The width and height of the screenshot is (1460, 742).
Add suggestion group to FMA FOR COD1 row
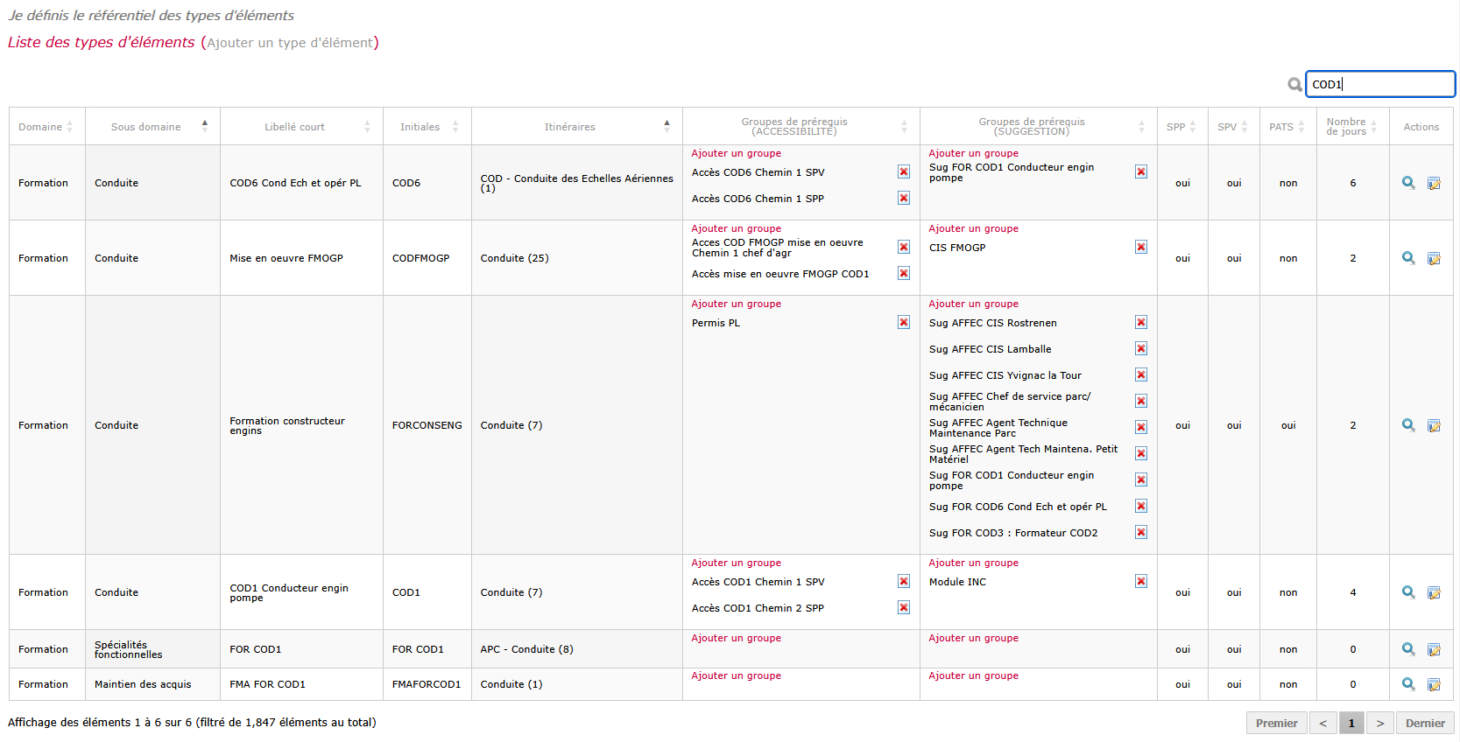(974, 676)
